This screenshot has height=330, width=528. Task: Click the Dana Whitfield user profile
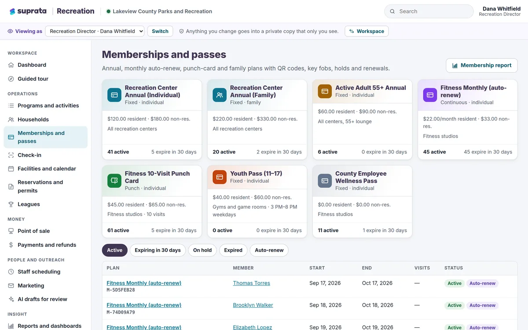click(x=500, y=11)
